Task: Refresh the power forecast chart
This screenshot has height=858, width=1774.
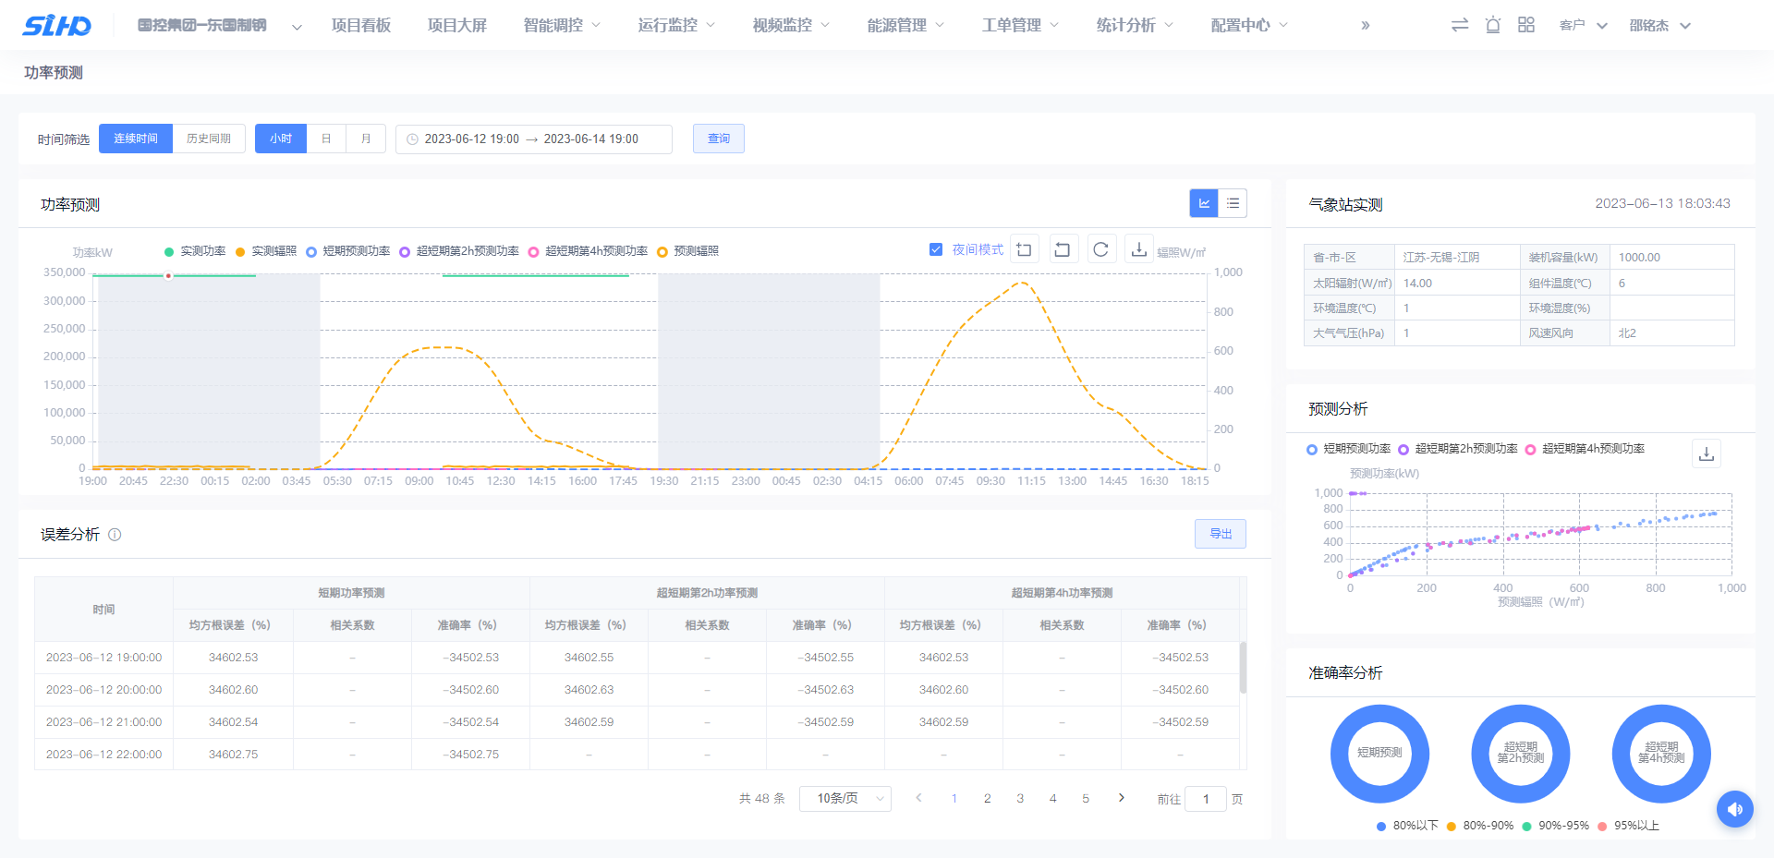Action: click(x=1101, y=249)
